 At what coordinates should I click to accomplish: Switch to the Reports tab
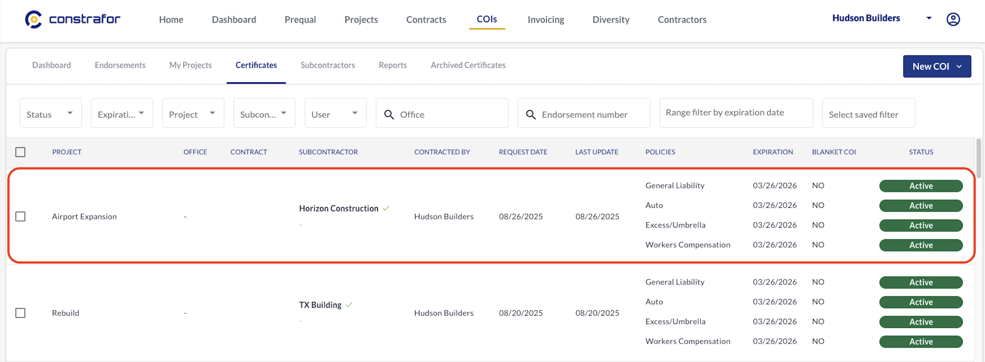[392, 65]
